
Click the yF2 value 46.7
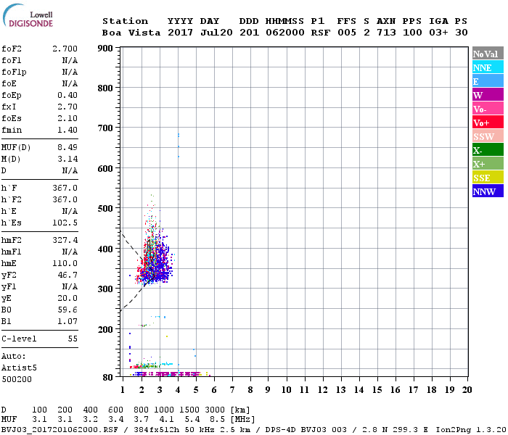coord(67,275)
